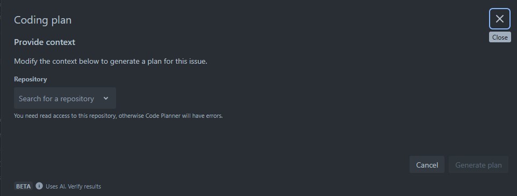Focus the Search for a repository placeholder text
The width and height of the screenshot is (517, 196).
[x=56, y=99]
